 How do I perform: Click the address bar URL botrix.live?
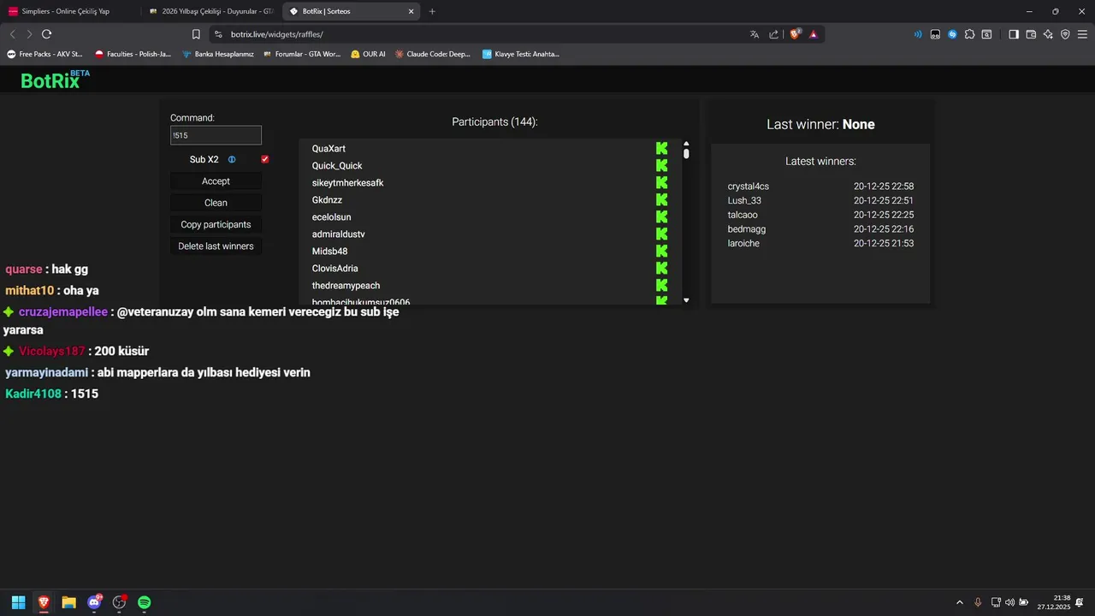pos(276,34)
